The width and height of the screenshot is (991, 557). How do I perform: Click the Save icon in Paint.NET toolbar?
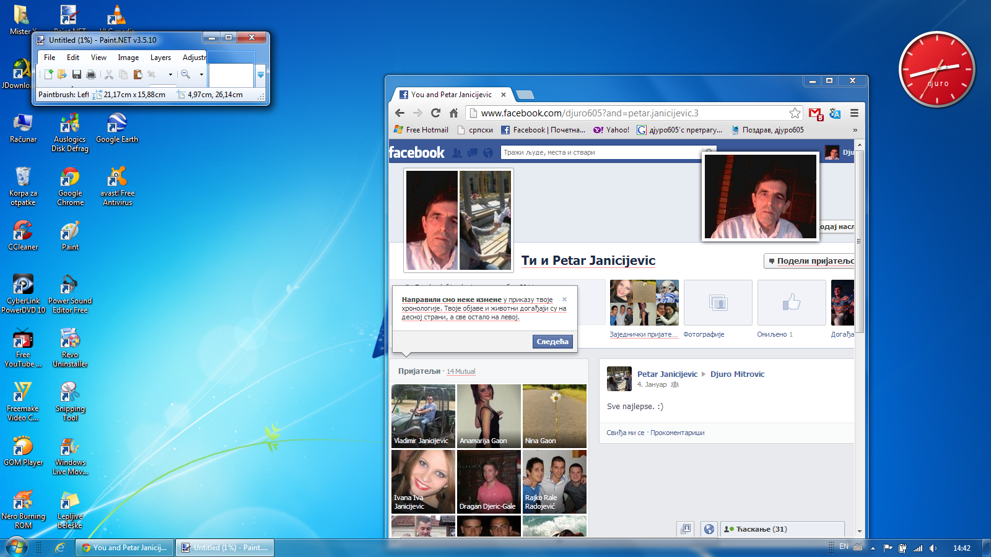[77, 75]
